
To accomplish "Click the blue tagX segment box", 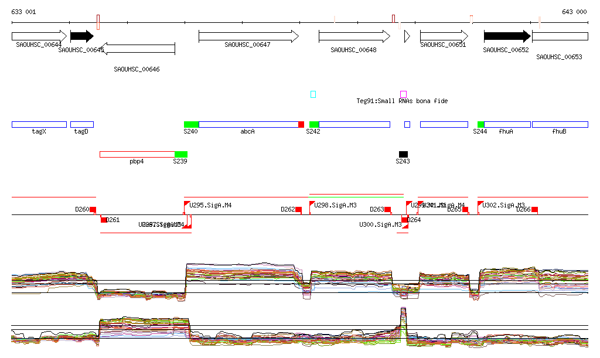I will (x=39, y=124).
